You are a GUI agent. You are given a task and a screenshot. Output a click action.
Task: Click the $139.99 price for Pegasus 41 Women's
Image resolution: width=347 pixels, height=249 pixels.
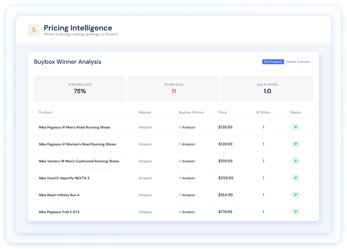click(x=225, y=144)
